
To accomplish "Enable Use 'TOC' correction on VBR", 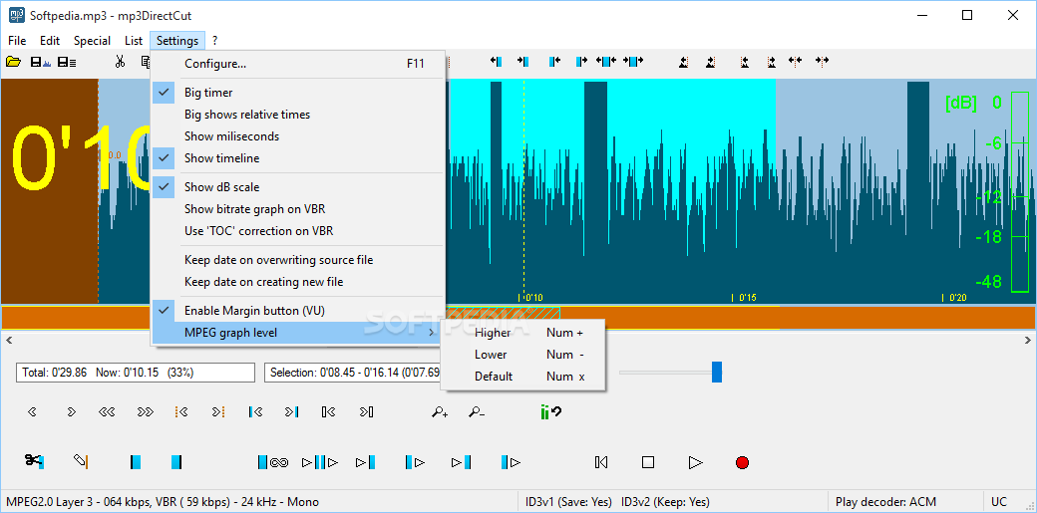I will [x=298, y=231].
